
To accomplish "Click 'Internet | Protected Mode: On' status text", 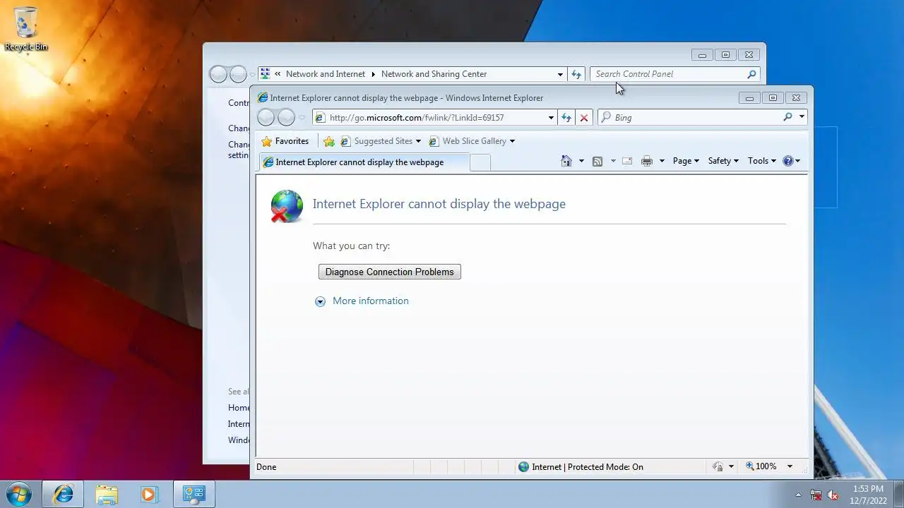I will tap(588, 466).
